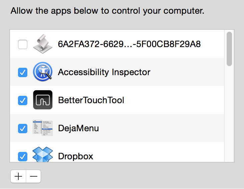Toggle the DejaMenu checkbox off

pyautogui.click(x=23, y=129)
